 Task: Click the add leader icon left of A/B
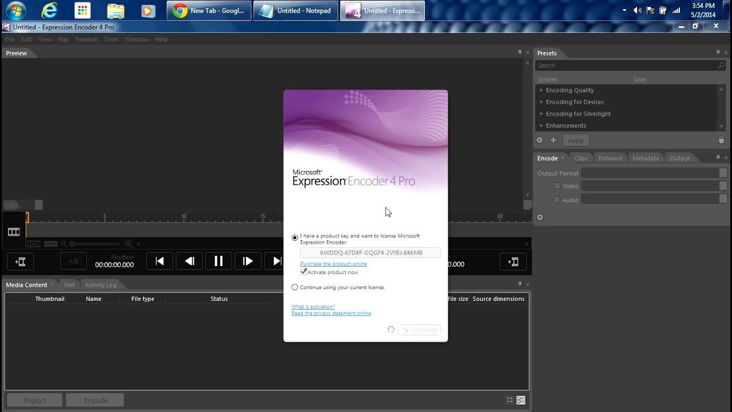(x=21, y=262)
